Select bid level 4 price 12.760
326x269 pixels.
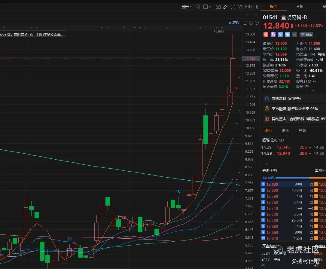pyautogui.click(x=272, y=202)
